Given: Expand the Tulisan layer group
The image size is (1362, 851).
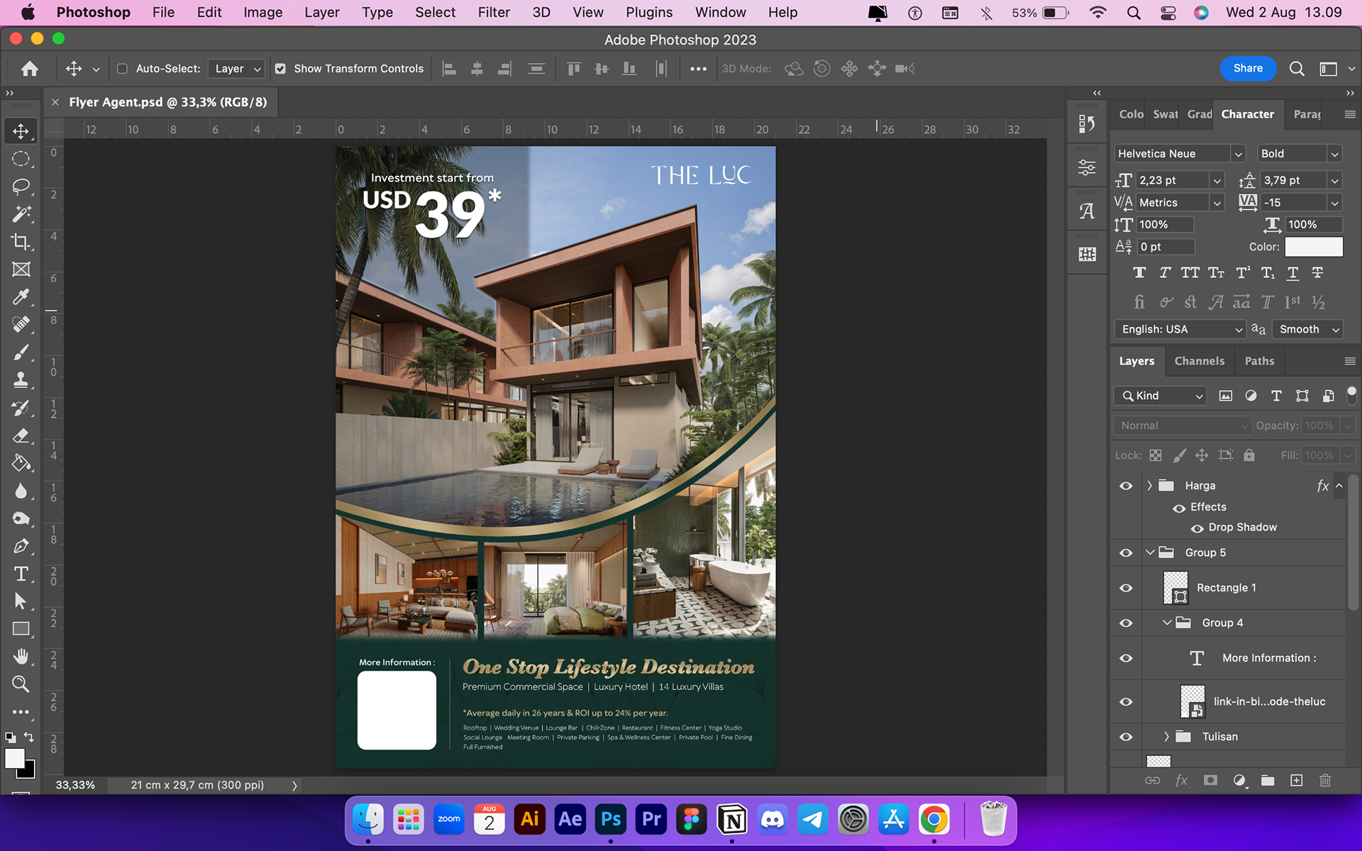Looking at the screenshot, I should 1166,737.
